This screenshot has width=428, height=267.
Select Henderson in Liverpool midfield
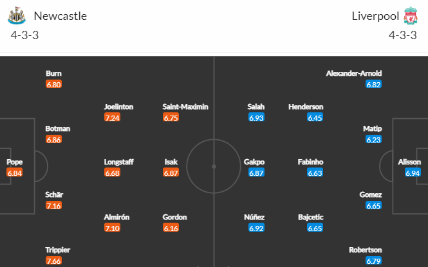click(x=306, y=107)
